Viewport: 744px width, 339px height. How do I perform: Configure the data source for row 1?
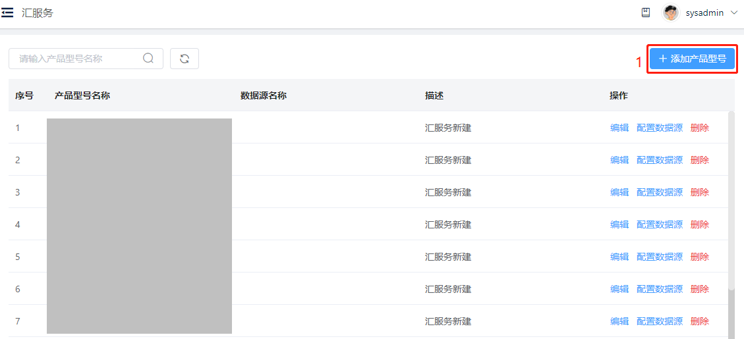click(x=660, y=128)
